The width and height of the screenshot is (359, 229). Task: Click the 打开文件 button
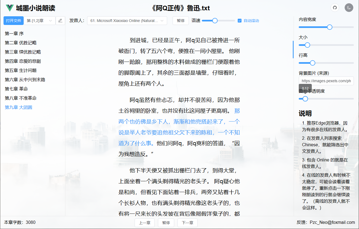(14, 21)
